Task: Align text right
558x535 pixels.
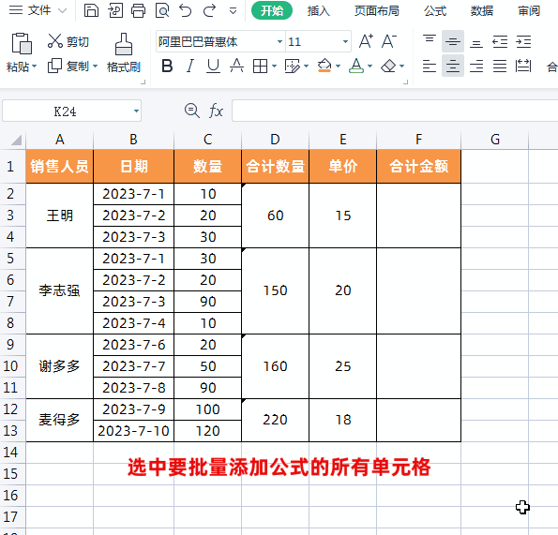Action: (476, 67)
